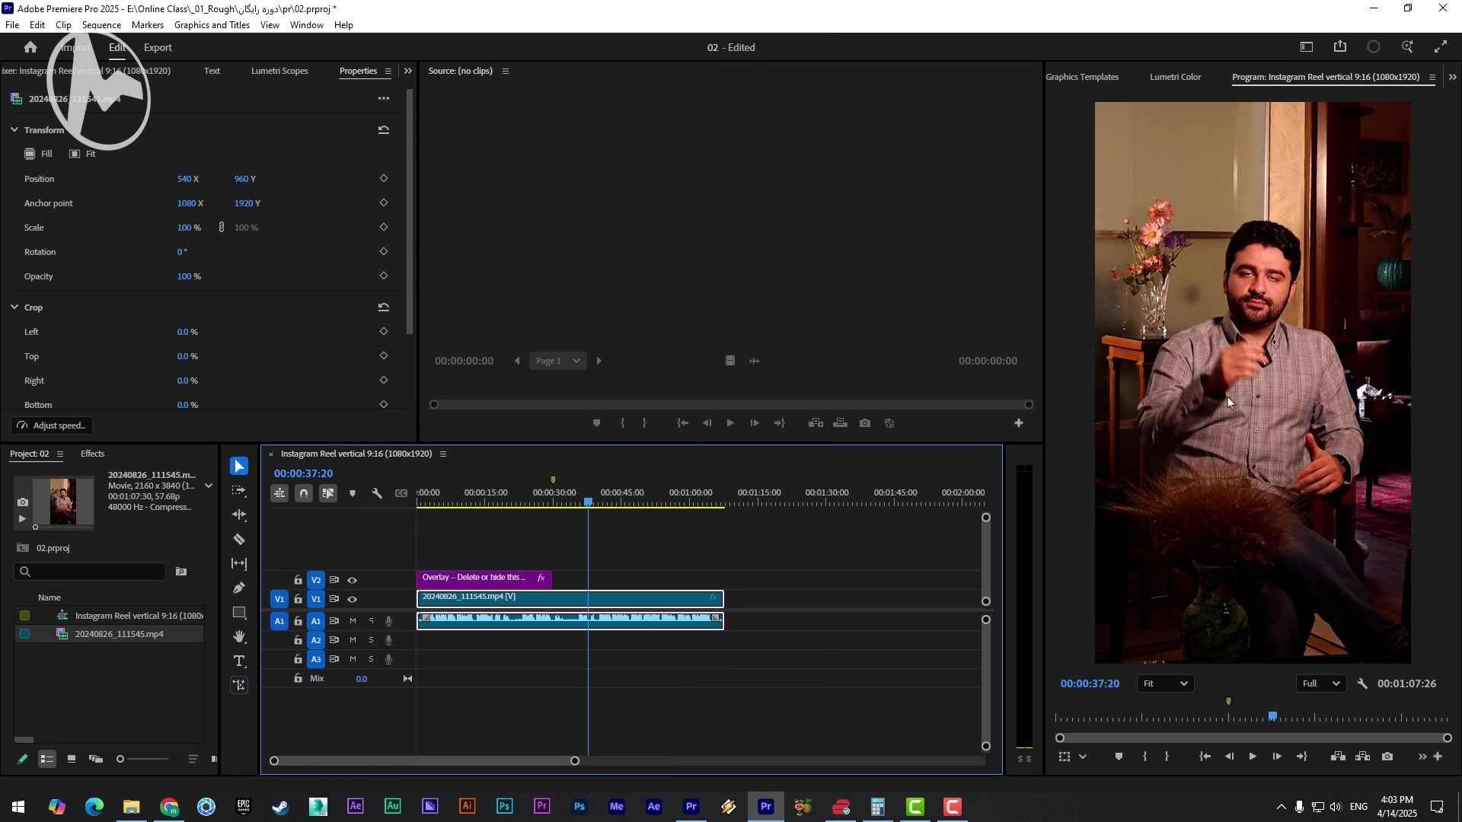Select the Type tool

pos(239,661)
